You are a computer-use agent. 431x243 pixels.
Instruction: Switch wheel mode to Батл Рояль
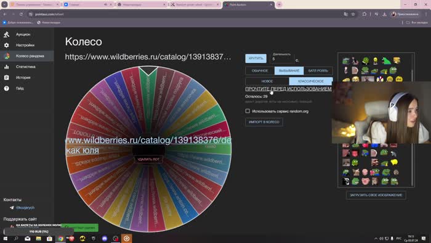(318, 71)
